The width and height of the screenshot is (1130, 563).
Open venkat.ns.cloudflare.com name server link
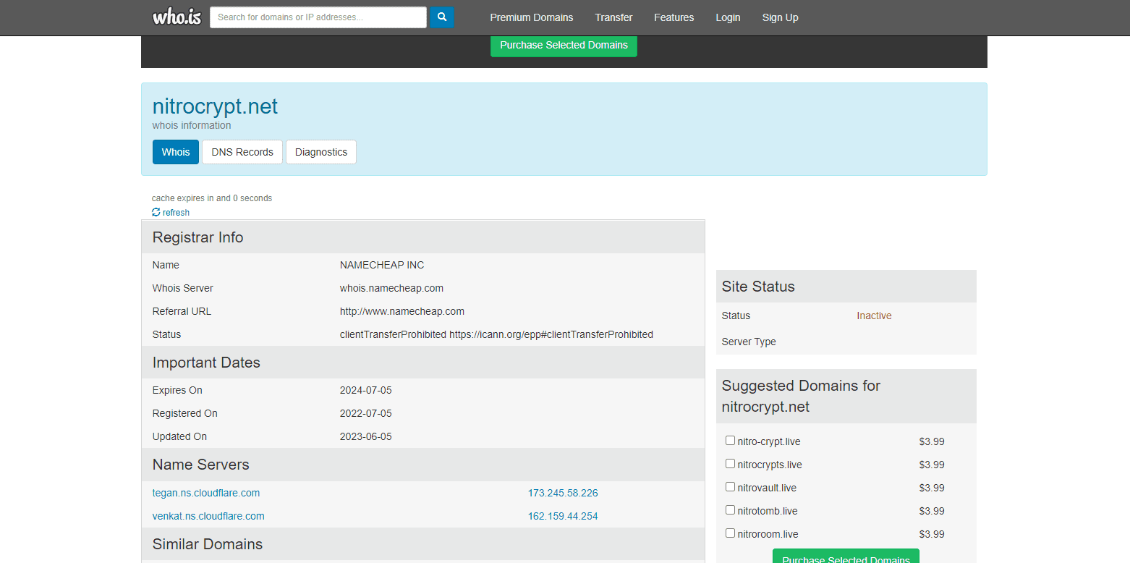[x=208, y=516]
